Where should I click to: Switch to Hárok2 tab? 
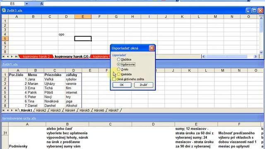coord(41,111)
